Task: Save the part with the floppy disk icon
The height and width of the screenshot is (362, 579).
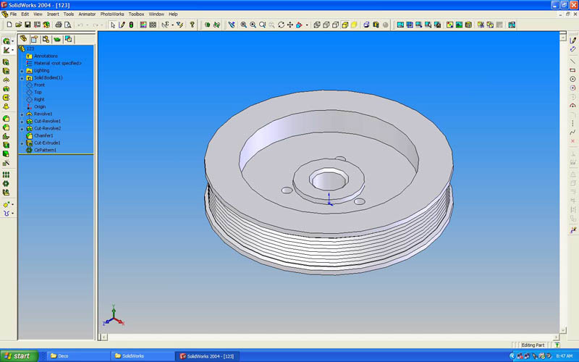Action: click(x=28, y=25)
